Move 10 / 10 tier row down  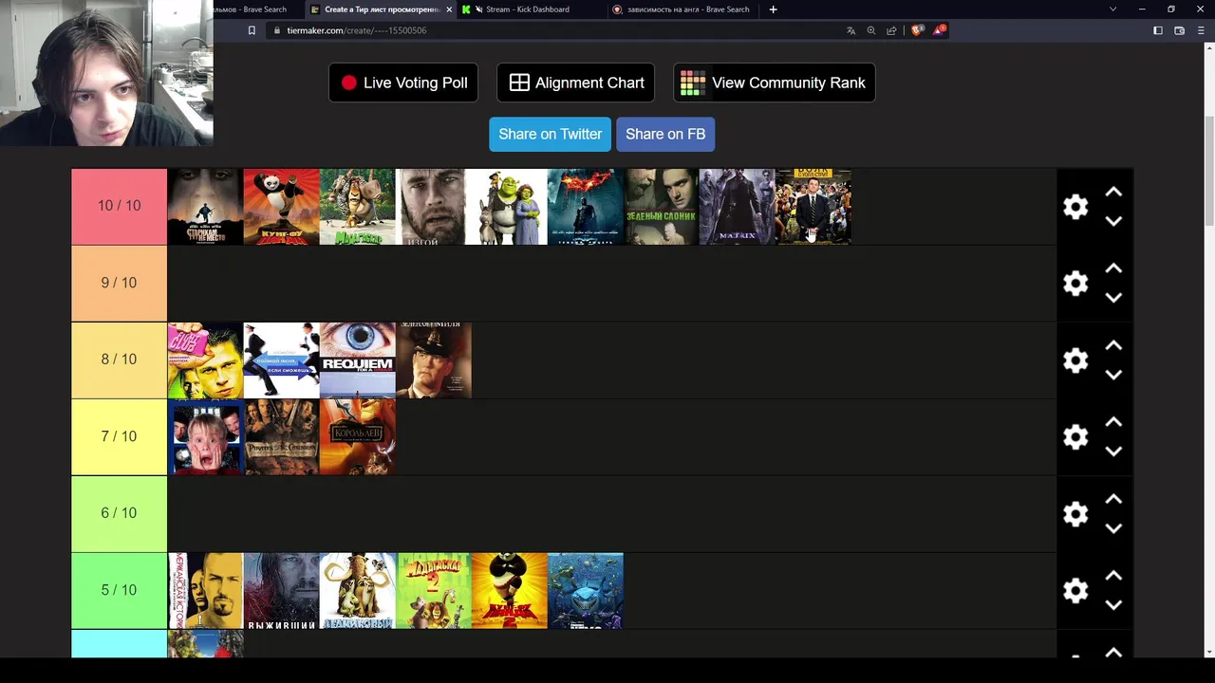(1113, 221)
